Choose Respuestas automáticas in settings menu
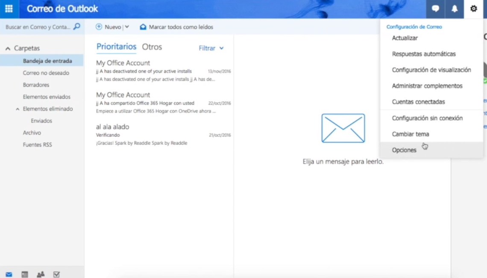 click(423, 54)
